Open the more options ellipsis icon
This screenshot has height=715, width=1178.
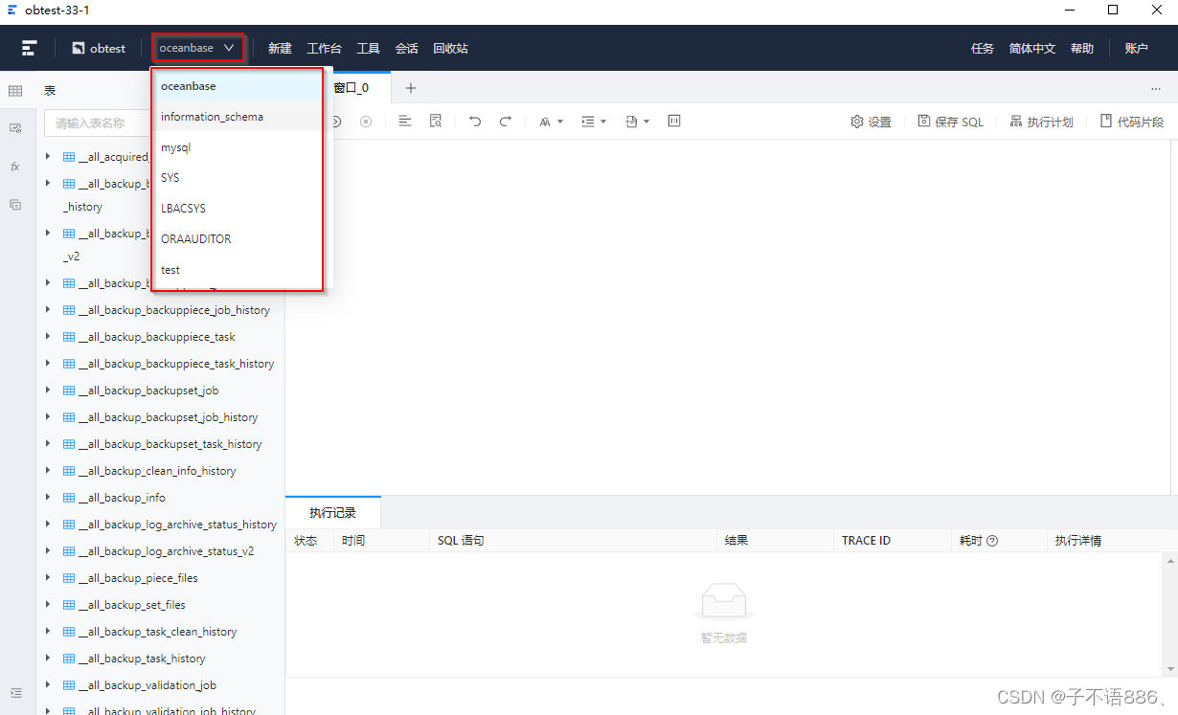[x=1156, y=88]
